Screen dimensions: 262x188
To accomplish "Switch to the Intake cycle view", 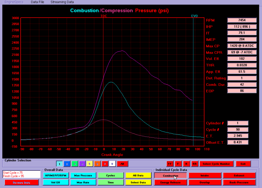I will 204,175.
